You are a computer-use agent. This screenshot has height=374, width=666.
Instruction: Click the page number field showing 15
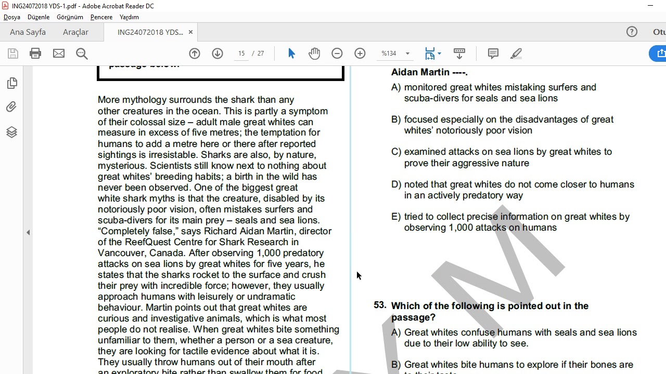pos(241,54)
